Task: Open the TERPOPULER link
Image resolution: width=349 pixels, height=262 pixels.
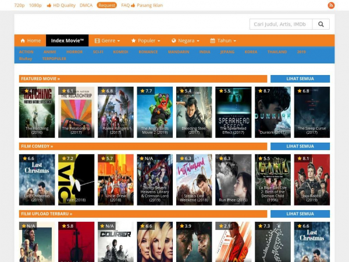Action: pyautogui.click(x=54, y=59)
